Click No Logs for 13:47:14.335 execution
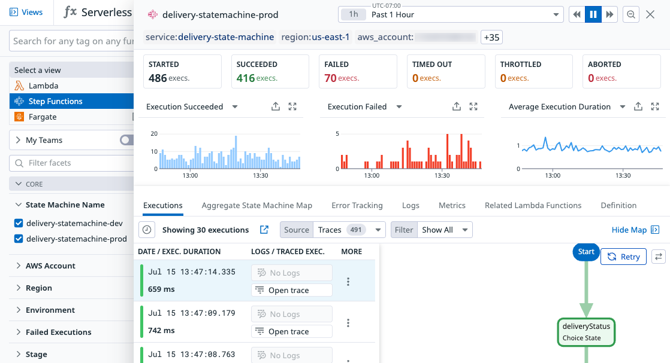 click(x=292, y=273)
